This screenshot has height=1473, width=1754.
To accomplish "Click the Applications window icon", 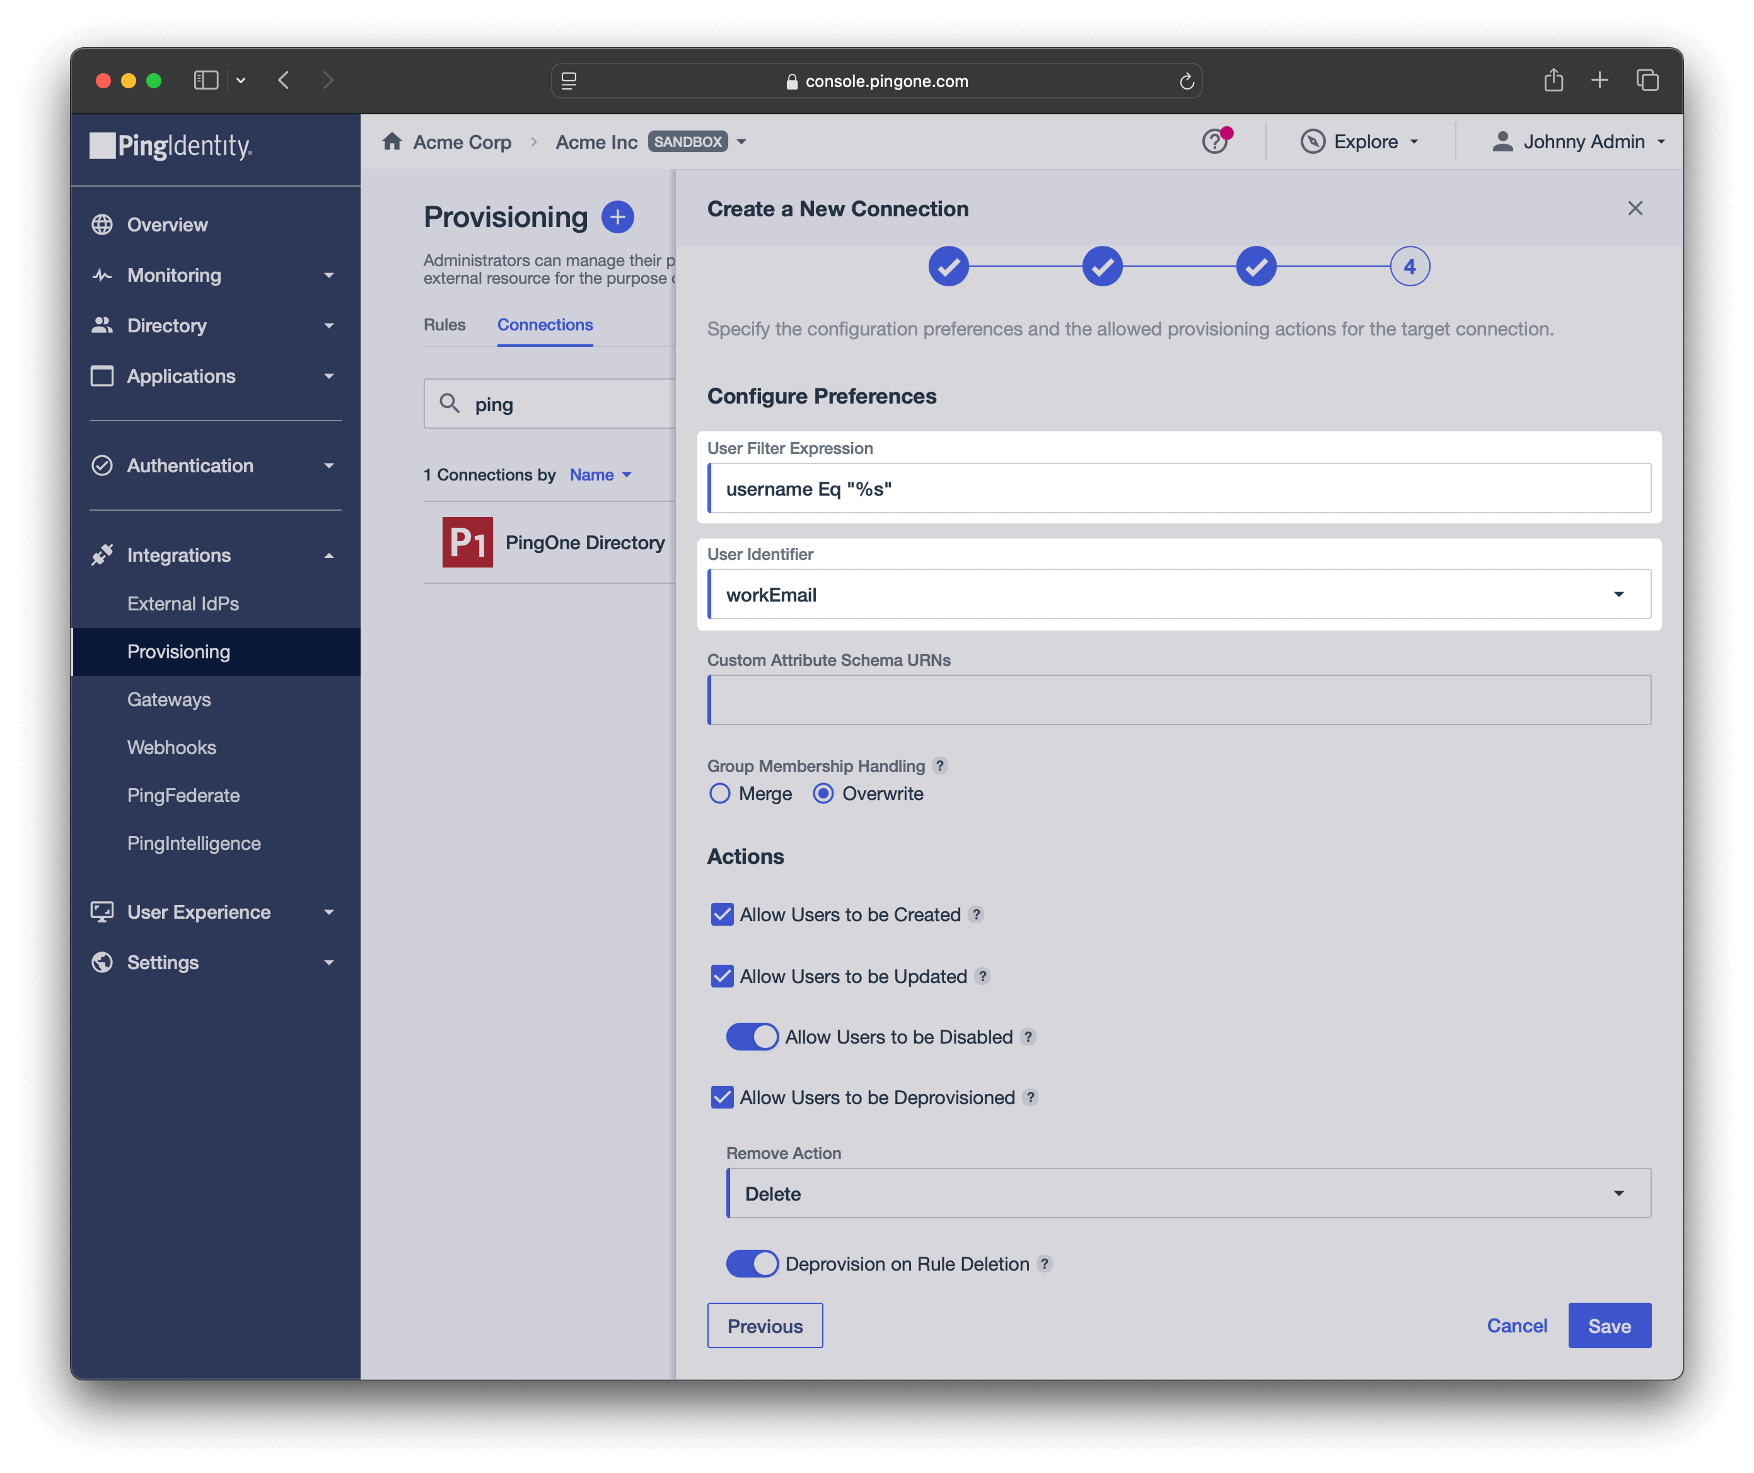I will click(x=102, y=376).
